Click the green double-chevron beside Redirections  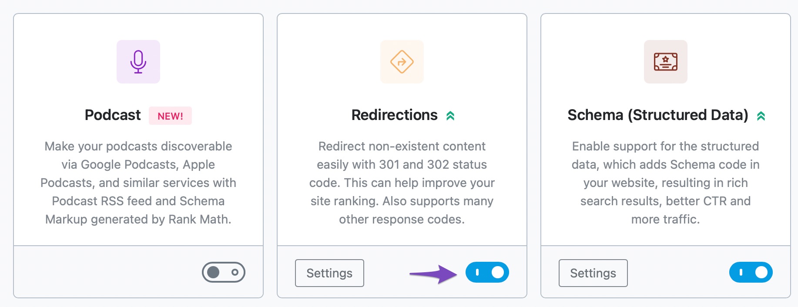coord(450,116)
